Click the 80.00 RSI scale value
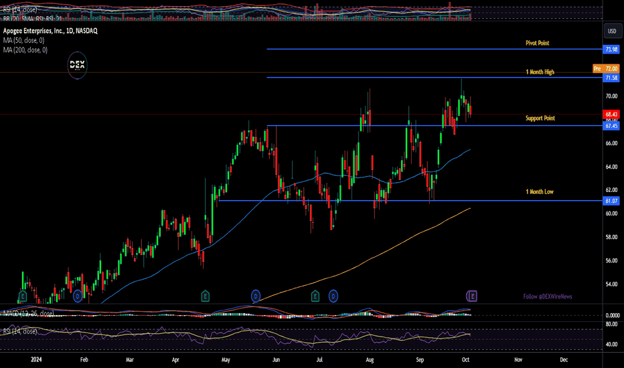This screenshot has width=624, height=368. click(x=611, y=325)
